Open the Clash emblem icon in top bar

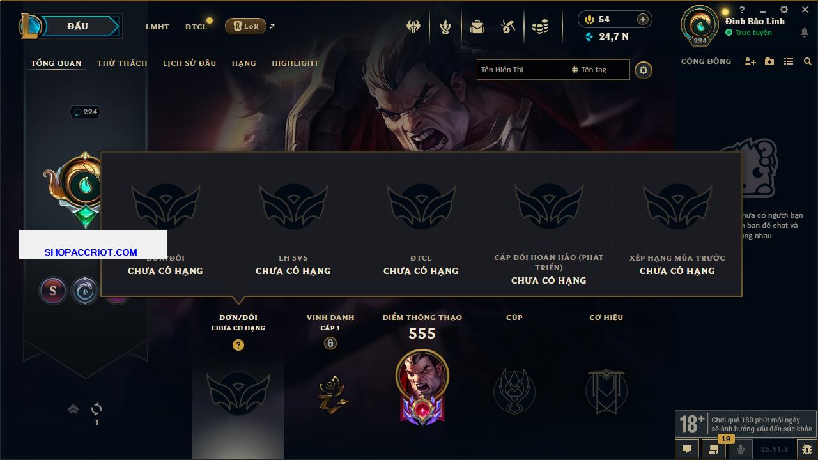pos(413,27)
